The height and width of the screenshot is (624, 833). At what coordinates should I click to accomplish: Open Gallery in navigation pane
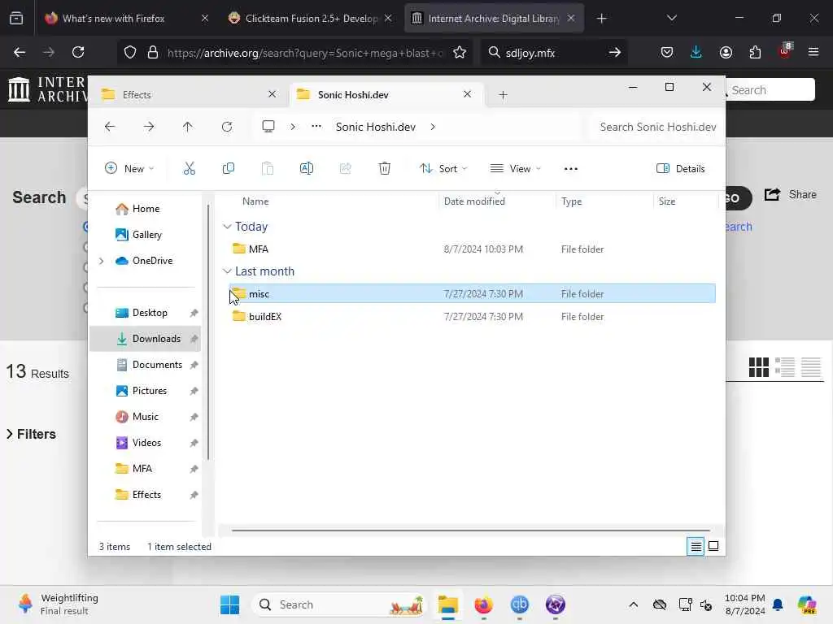145,235
